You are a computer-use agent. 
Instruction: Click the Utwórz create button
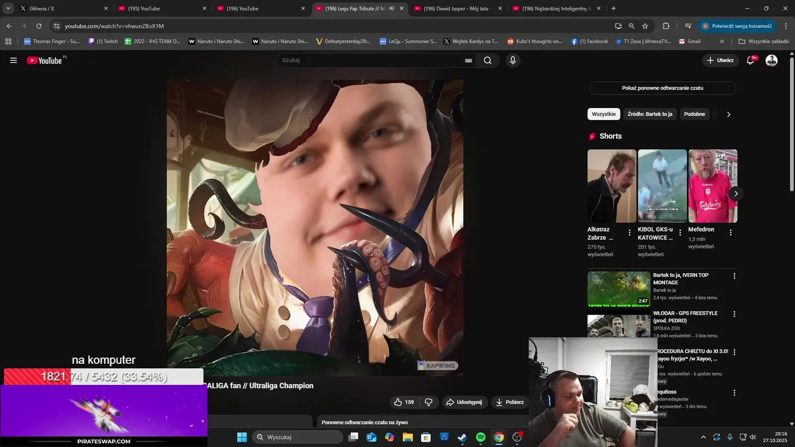pyautogui.click(x=720, y=60)
